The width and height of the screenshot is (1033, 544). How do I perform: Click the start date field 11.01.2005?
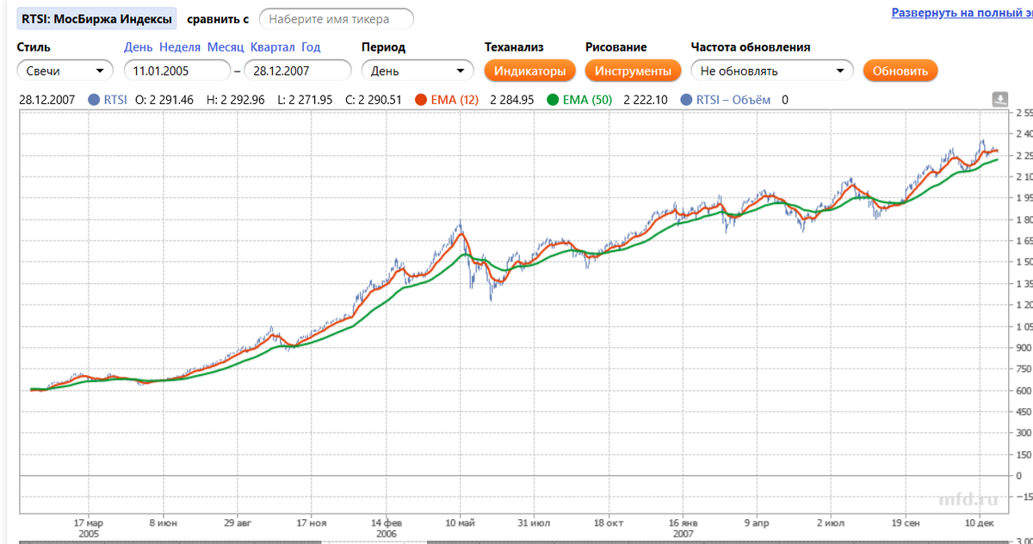coord(177,71)
